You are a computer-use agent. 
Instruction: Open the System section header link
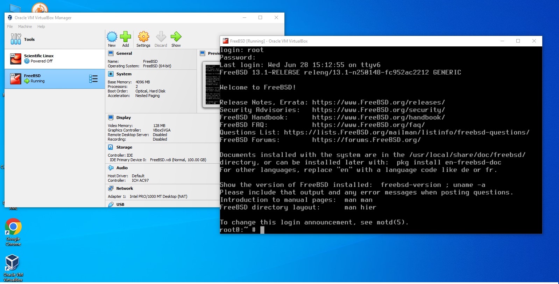124,74
